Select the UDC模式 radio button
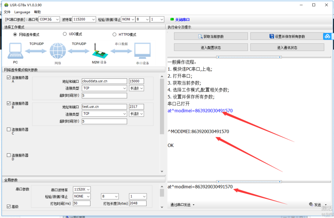The width and height of the screenshot is (334, 218). [x=65, y=34]
